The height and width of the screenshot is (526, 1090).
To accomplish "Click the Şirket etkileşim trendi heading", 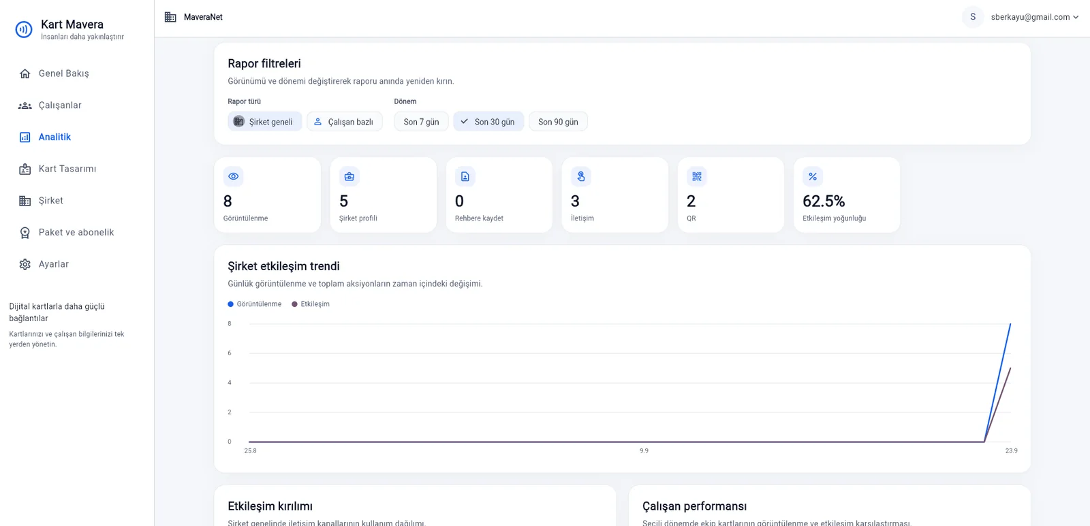I will point(283,266).
